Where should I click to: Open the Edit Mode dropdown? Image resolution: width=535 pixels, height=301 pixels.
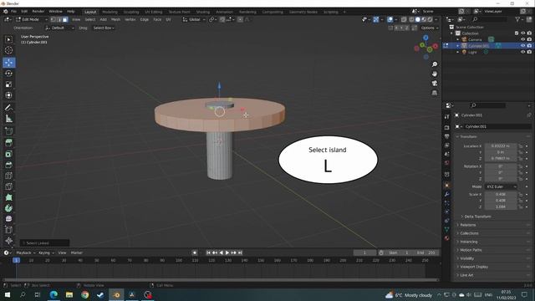[x=32, y=19]
